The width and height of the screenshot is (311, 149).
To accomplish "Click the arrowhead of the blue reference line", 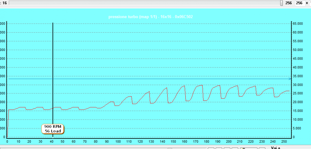I will pos(290,79).
